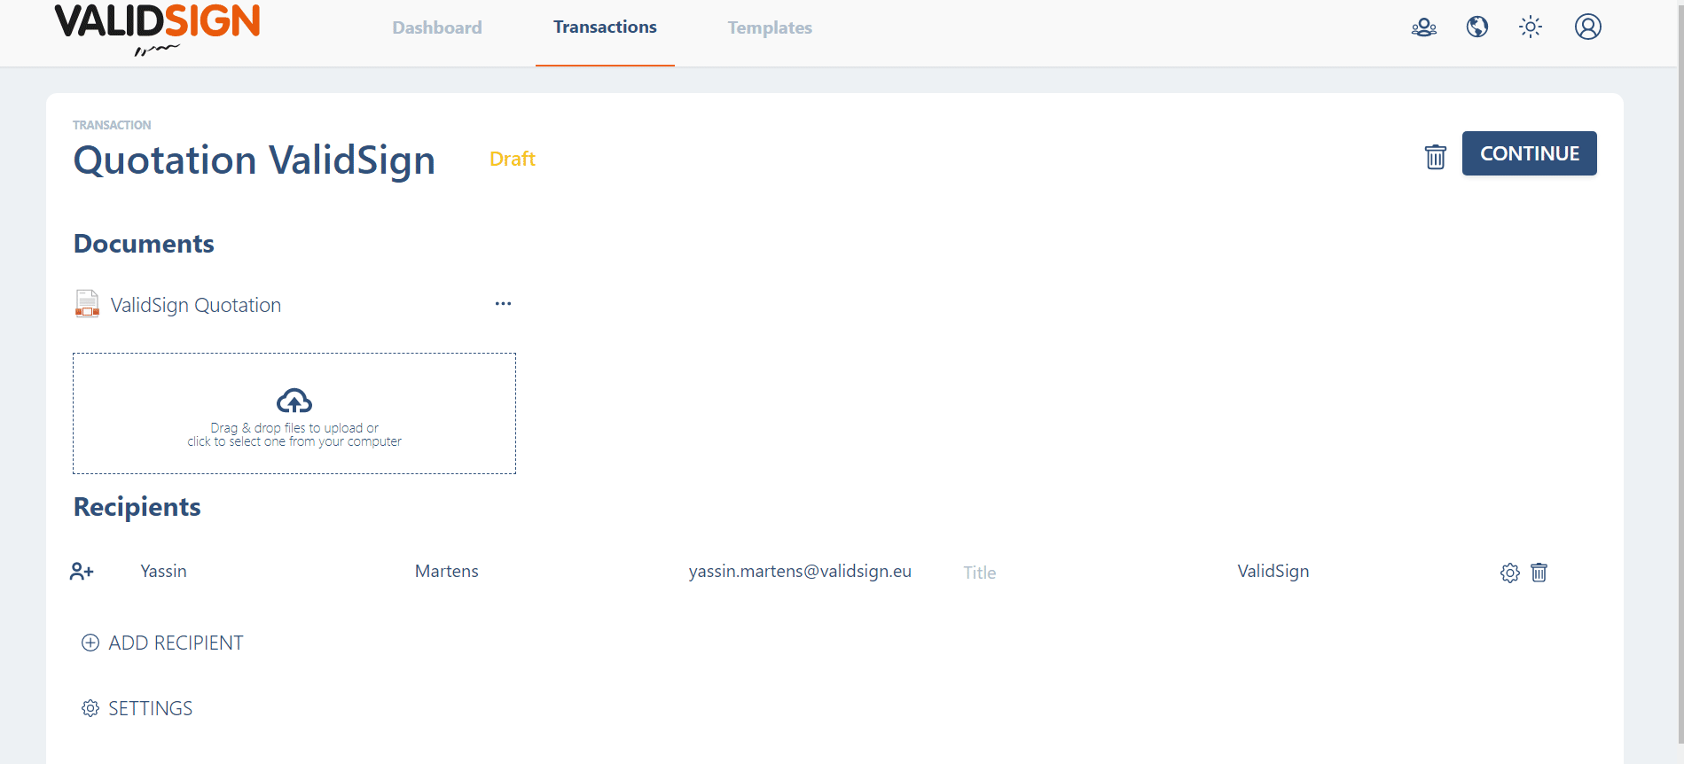Click the Draft status label
This screenshot has height=764, width=1684.
[512, 159]
